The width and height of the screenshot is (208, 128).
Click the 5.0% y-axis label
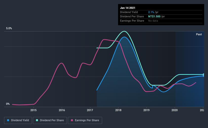tap(9, 28)
